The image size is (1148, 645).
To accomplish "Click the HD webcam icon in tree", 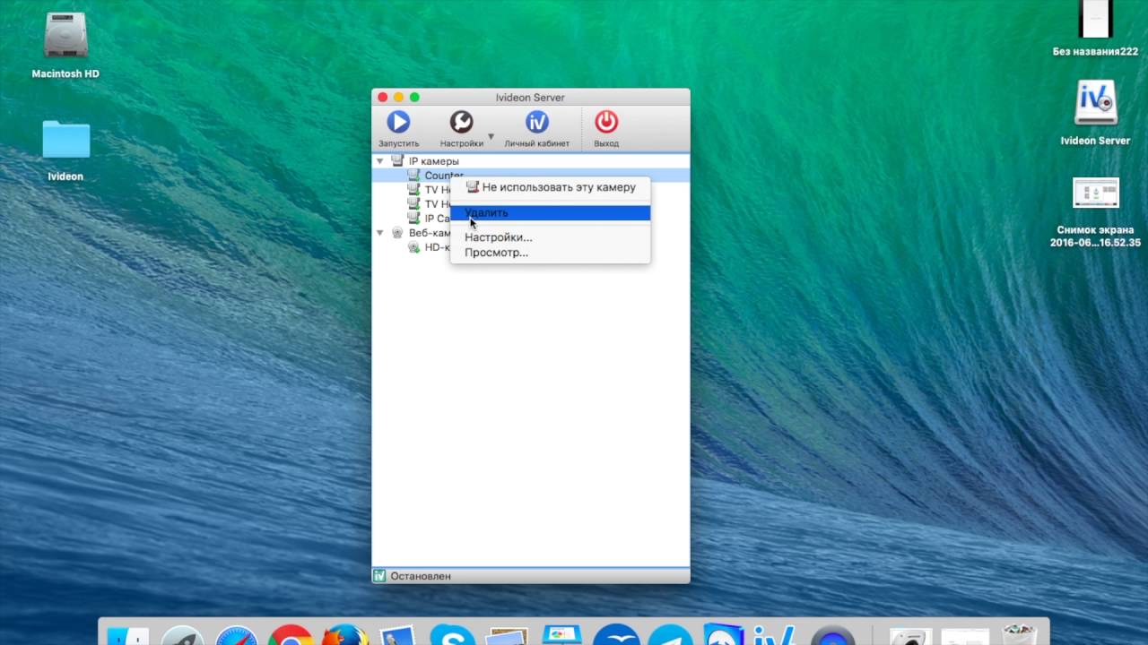I will coord(413,247).
